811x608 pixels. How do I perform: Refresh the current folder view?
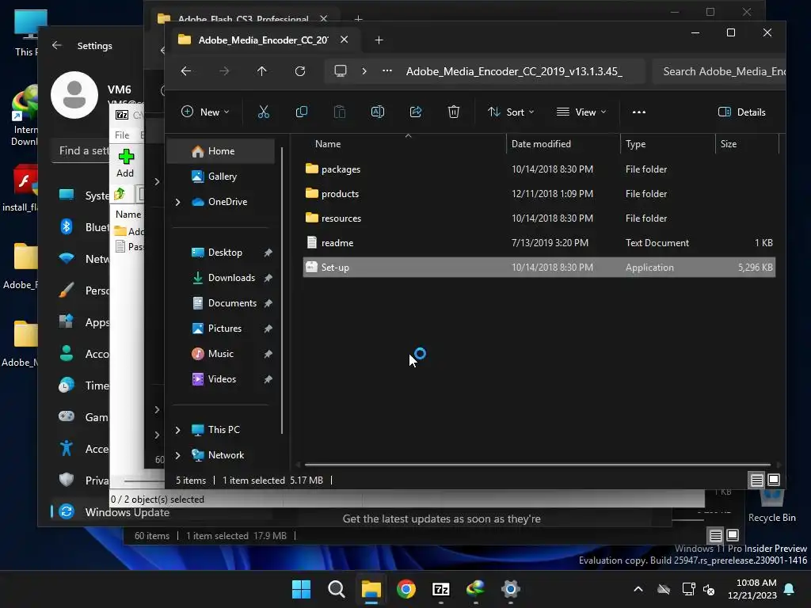click(300, 71)
